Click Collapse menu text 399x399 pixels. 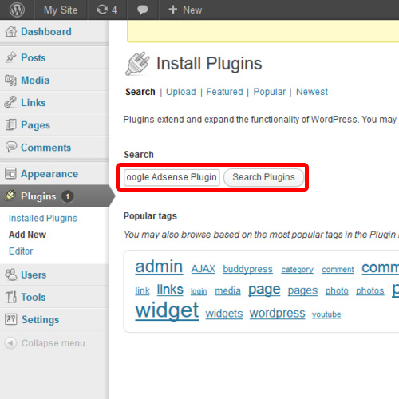point(53,343)
